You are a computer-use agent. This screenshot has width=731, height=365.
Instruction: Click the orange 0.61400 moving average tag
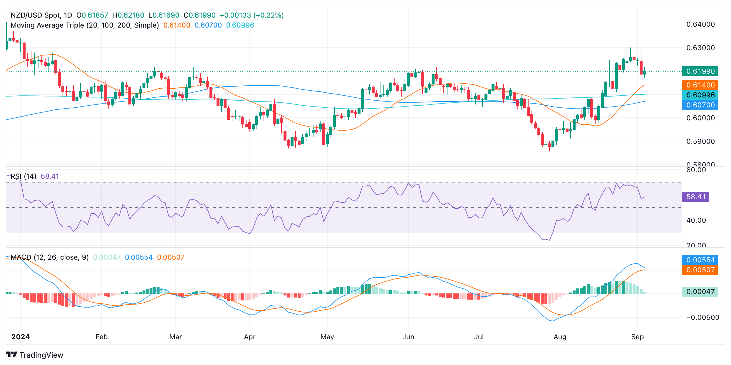pyautogui.click(x=700, y=85)
